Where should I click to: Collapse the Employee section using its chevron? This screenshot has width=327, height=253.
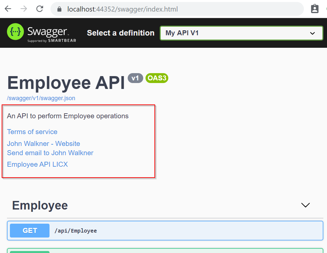[x=306, y=205]
